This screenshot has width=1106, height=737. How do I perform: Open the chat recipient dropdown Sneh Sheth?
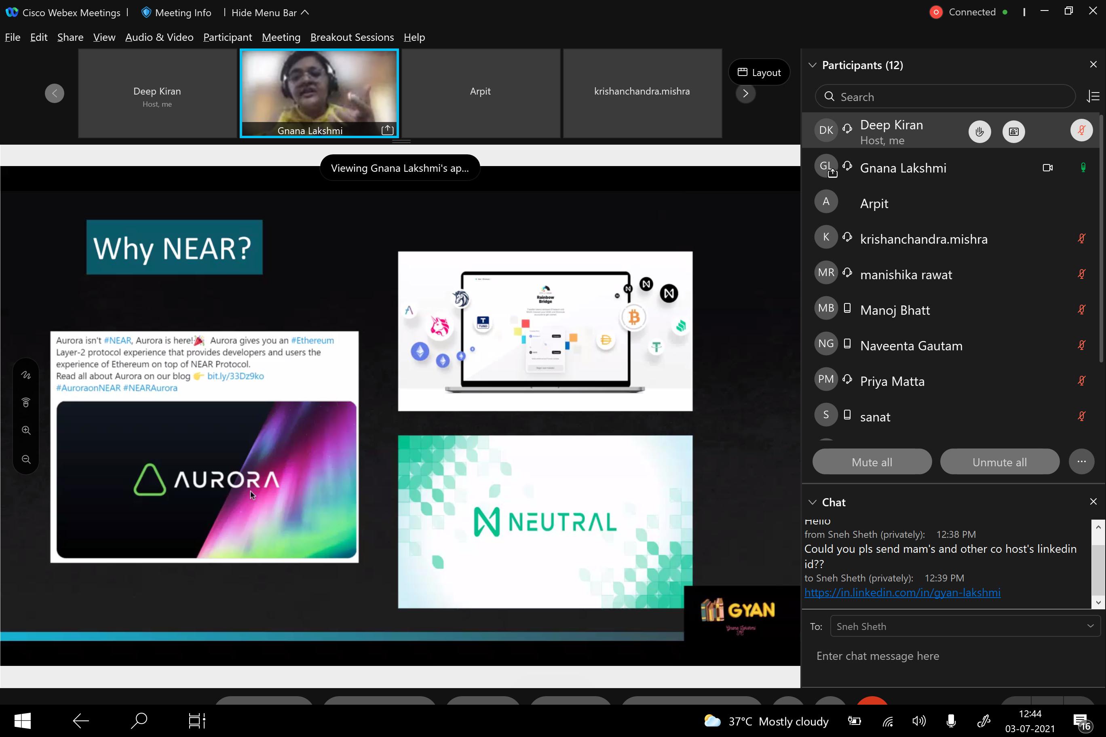coord(965,626)
